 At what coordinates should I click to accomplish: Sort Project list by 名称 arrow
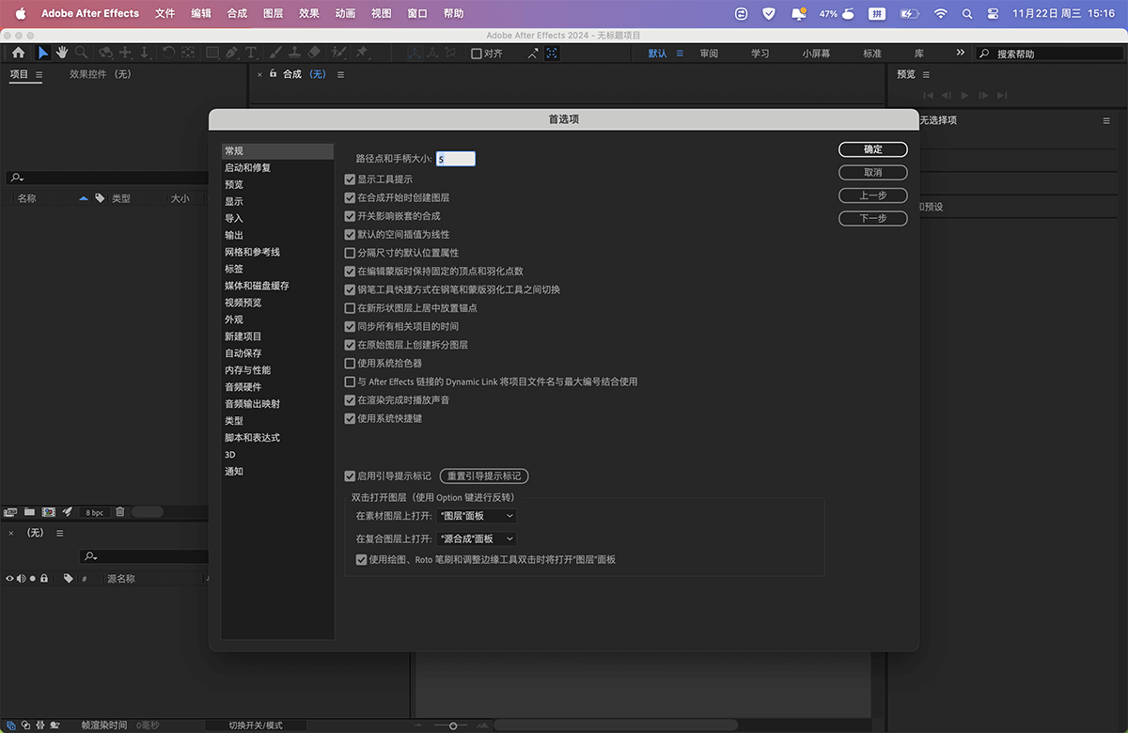83,198
